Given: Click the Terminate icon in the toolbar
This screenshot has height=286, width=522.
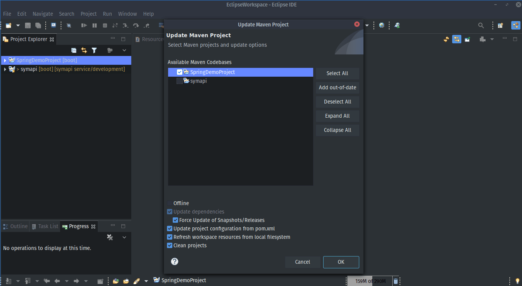Looking at the screenshot, I should [104, 25].
